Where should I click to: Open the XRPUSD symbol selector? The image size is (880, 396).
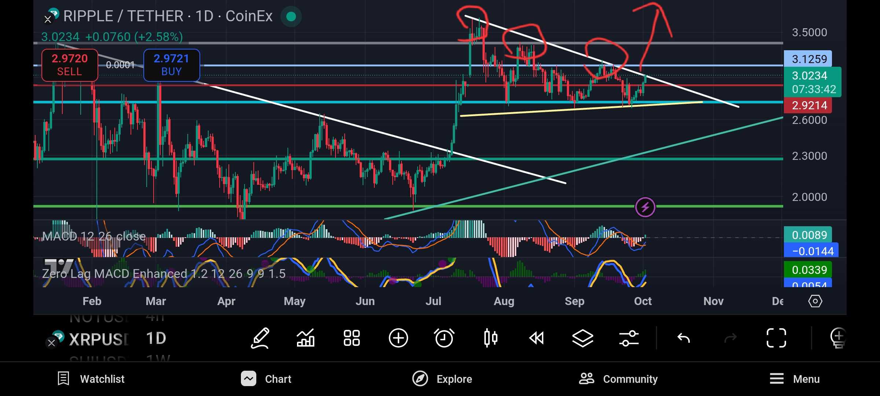click(x=99, y=339)
